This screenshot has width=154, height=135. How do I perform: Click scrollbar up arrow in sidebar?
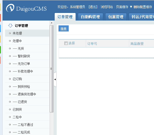pyautogui.click(x=52, y=23)
